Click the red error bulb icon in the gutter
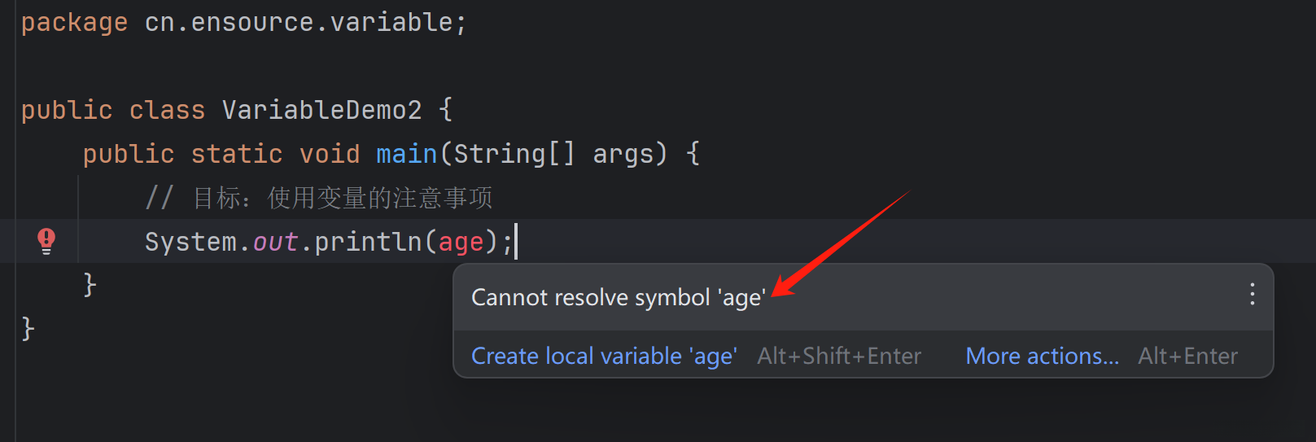This screenshot has height=442, width=1316. (46, 241)
